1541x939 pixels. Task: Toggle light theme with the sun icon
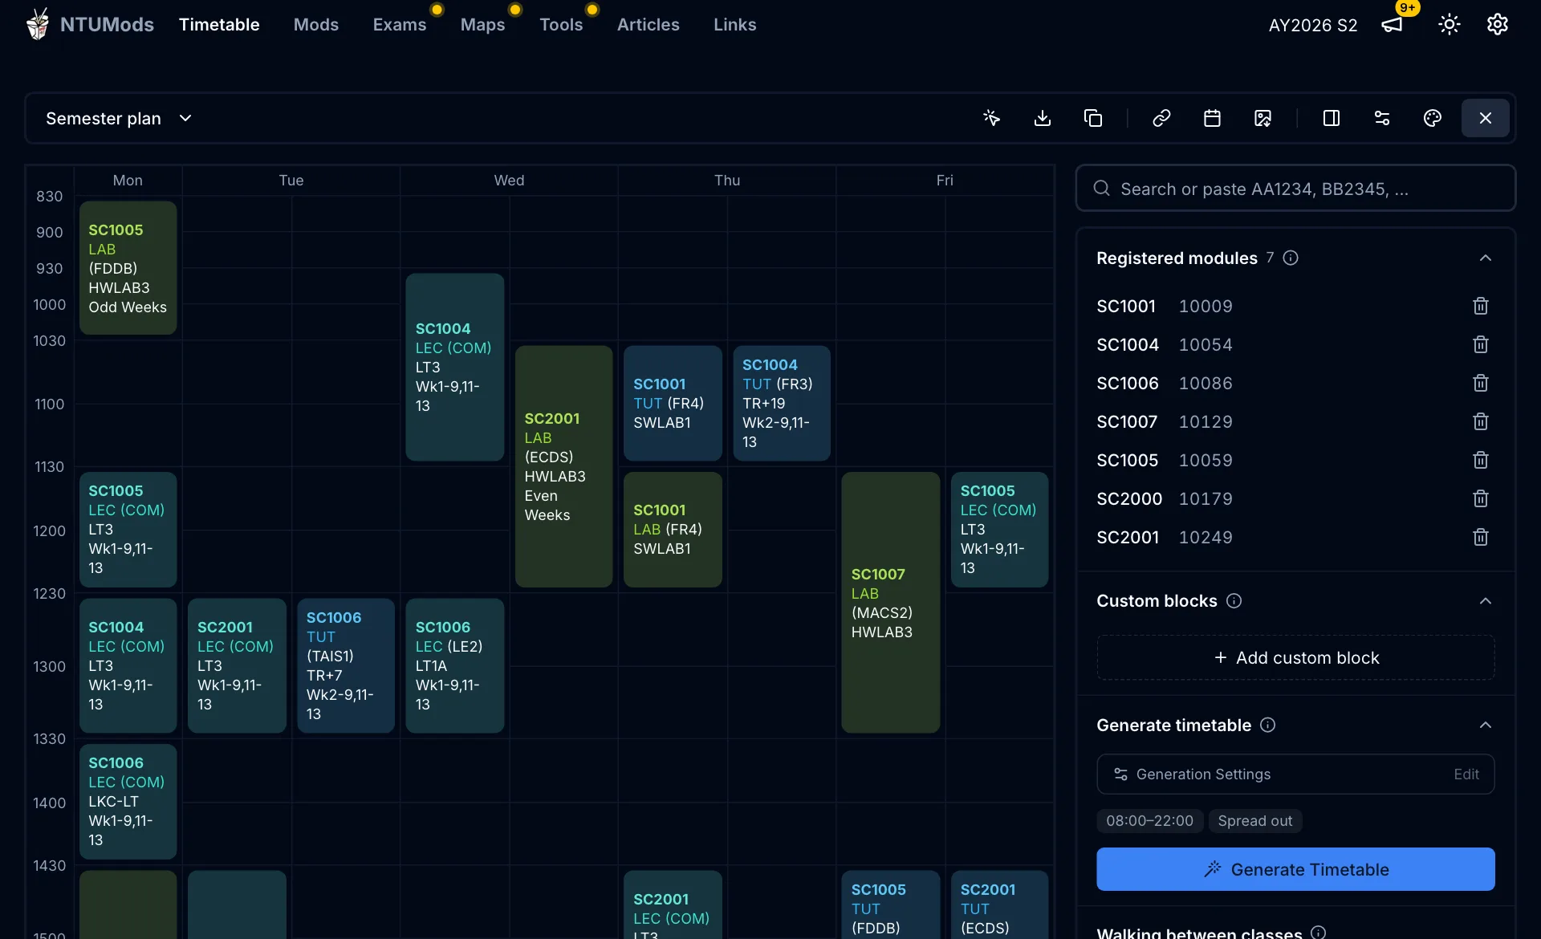[x=1450, y=25]
